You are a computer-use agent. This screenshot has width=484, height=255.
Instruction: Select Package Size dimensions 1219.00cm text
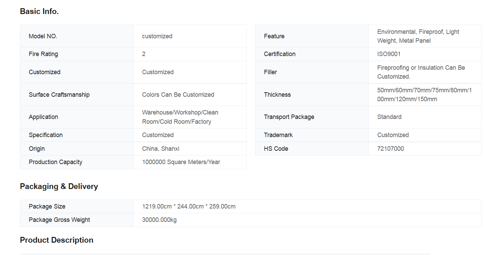click(189, 206)
